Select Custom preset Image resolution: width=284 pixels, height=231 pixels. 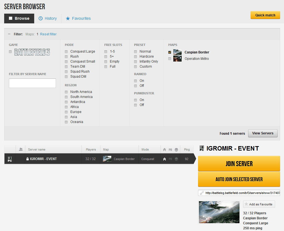click(x=135, y=67)
